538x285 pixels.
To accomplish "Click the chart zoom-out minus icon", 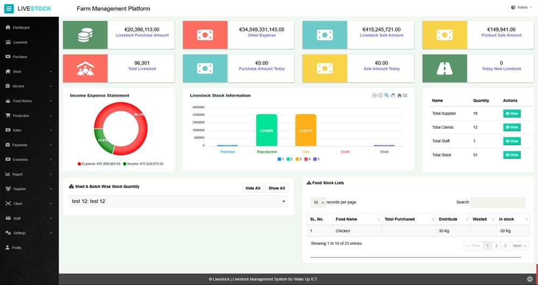I will 380,96.
